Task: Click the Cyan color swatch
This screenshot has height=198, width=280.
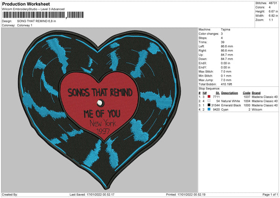Action: click(x=209, y=109)
